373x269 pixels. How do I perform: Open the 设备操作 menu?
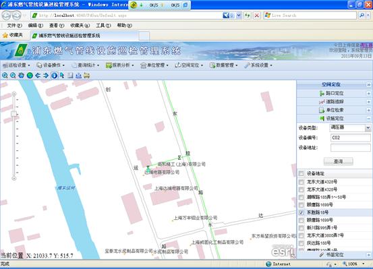[51, 65]
